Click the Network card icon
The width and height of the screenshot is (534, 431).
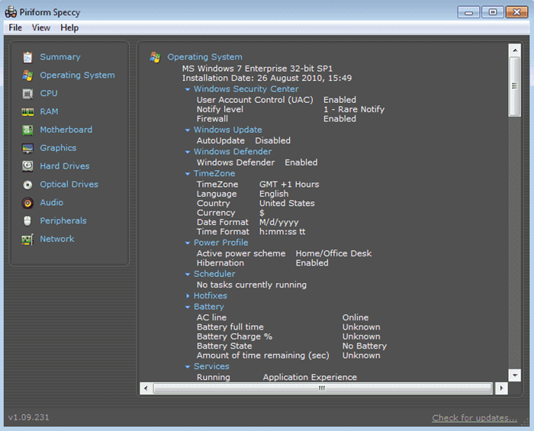(27, 240)
